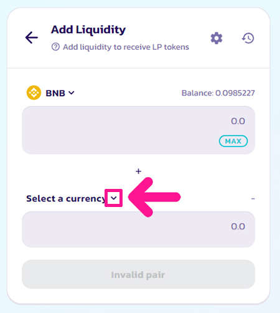The height and width of the screenshot is (313, 280).
Task: Expand the BNB token chevron
Action: (72, 93)
